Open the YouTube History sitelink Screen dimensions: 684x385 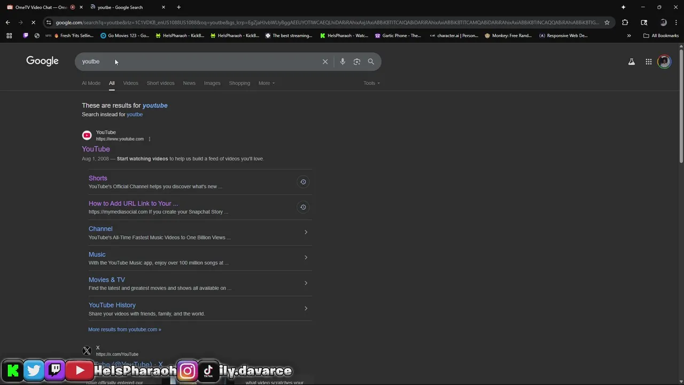[112, 305]
